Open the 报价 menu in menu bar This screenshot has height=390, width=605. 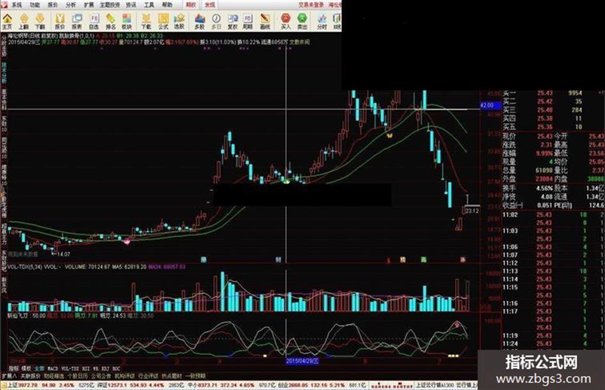pos(53,5)
